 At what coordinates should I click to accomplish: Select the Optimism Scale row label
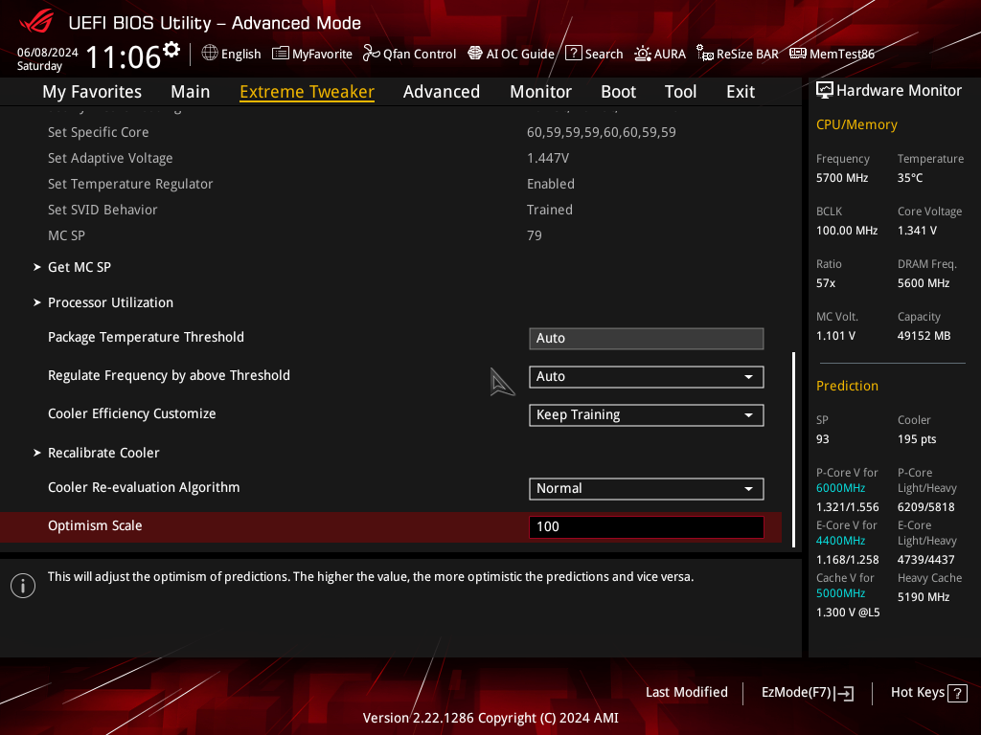(x=95, y=525)
